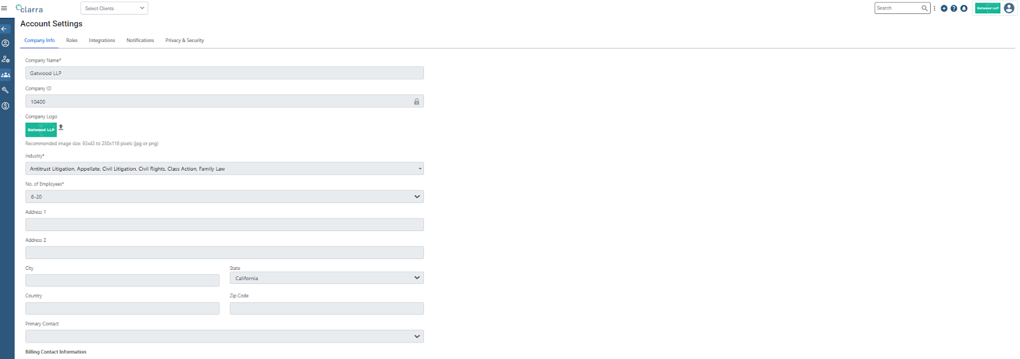
Task: Click the upload company logo icon
Action: (x=61, y=127)
